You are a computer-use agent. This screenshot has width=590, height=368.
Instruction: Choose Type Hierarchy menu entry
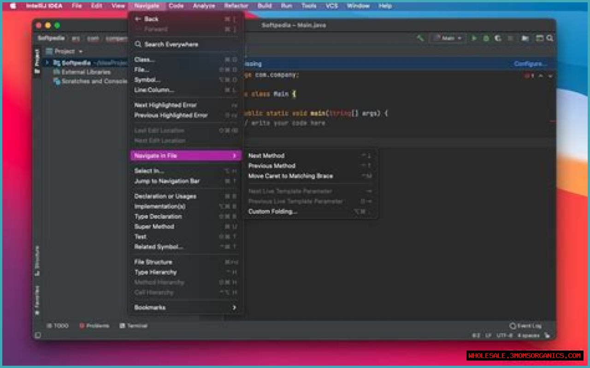coord(186,272)
